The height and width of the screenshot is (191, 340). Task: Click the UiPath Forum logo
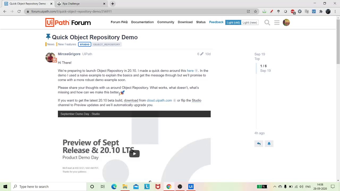(68, 23)
